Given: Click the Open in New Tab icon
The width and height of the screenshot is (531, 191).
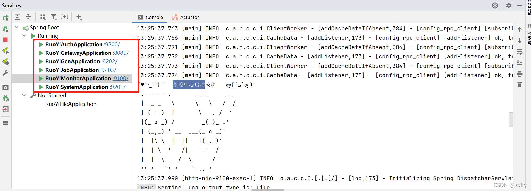Looking at the screenshot, I should [65, 17].
